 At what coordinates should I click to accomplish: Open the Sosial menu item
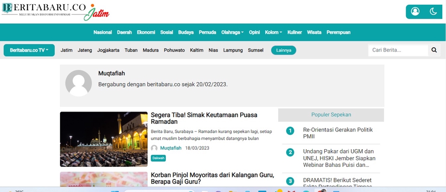click(166, 33)
